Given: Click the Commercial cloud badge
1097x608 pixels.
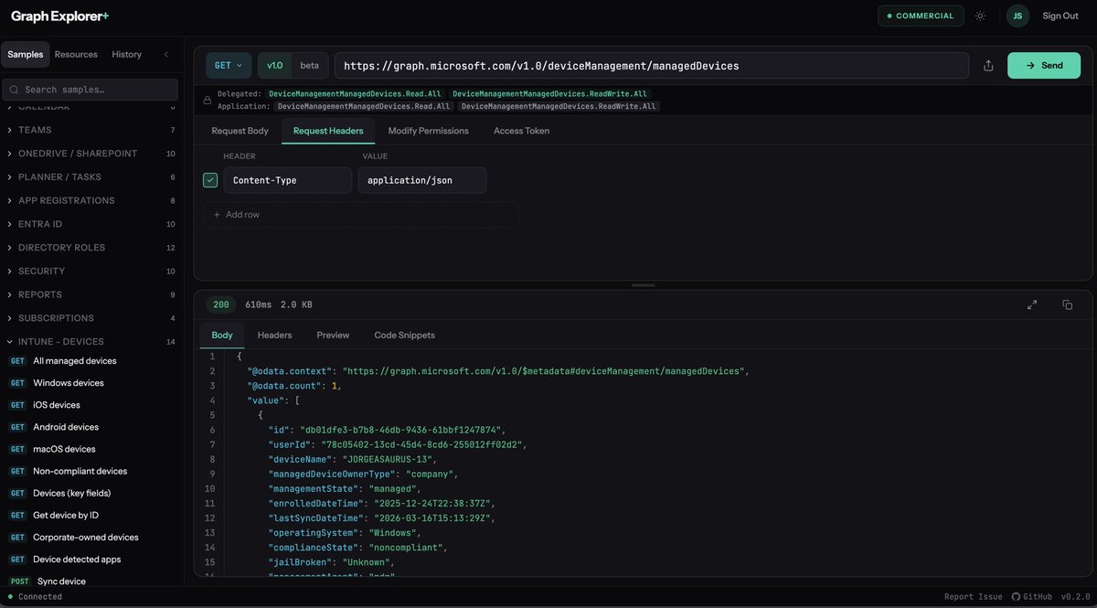Looking at the screenshot, I should (x=920, y=16).
